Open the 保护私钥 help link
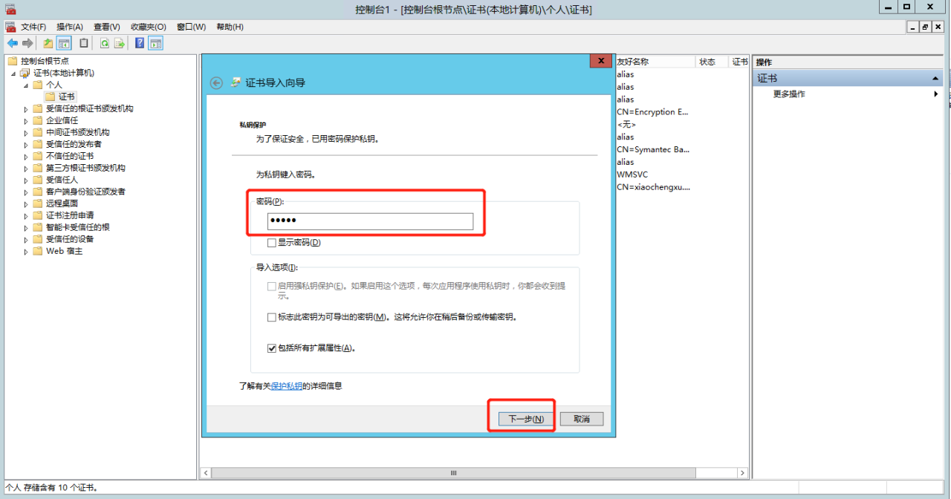Screen dimensions: 951x499 [287, 386]
